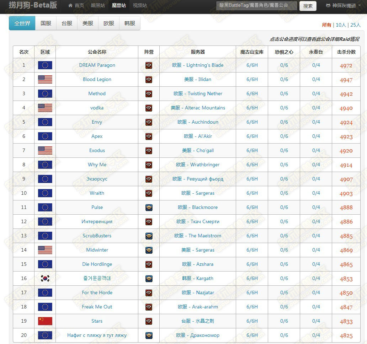Go to 首页 in the top navigation
The width and height of the screenshot is (367, 344).
[76, 5]
